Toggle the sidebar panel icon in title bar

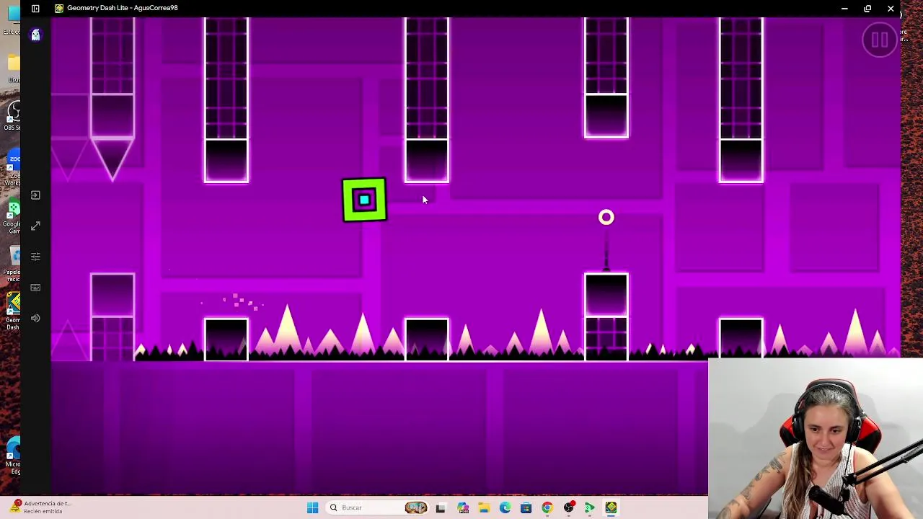(35, 8)
